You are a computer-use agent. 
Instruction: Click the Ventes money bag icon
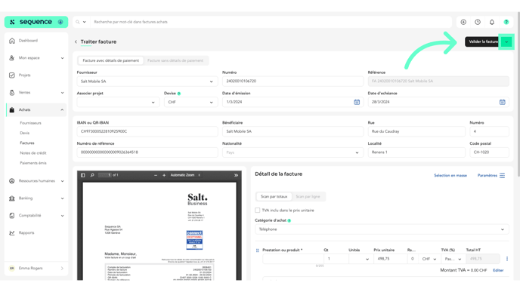pyautogui.click(x=12, y=93)
